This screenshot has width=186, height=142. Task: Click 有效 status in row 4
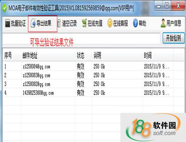click(81, 93)
